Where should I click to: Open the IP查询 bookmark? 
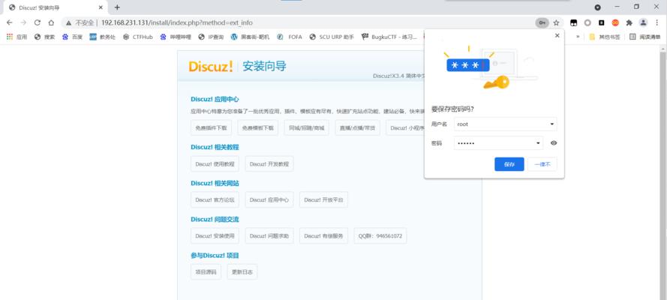(211, 37)
